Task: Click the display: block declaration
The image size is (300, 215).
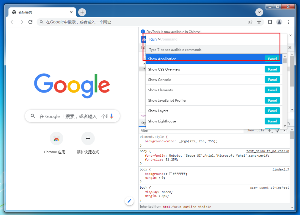Action: [158, 192]
